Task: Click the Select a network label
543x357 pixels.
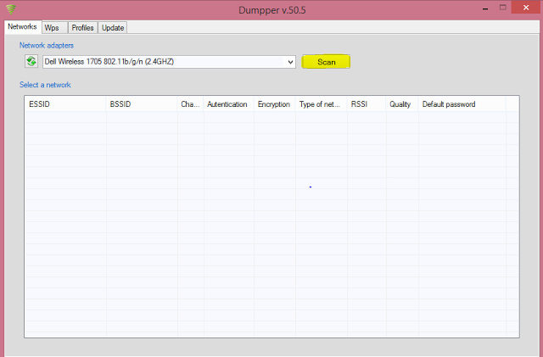Action: 45,85
